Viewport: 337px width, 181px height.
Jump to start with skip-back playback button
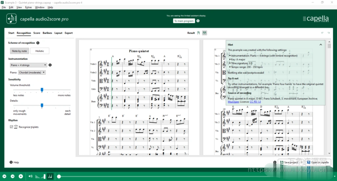pos(4,176)
